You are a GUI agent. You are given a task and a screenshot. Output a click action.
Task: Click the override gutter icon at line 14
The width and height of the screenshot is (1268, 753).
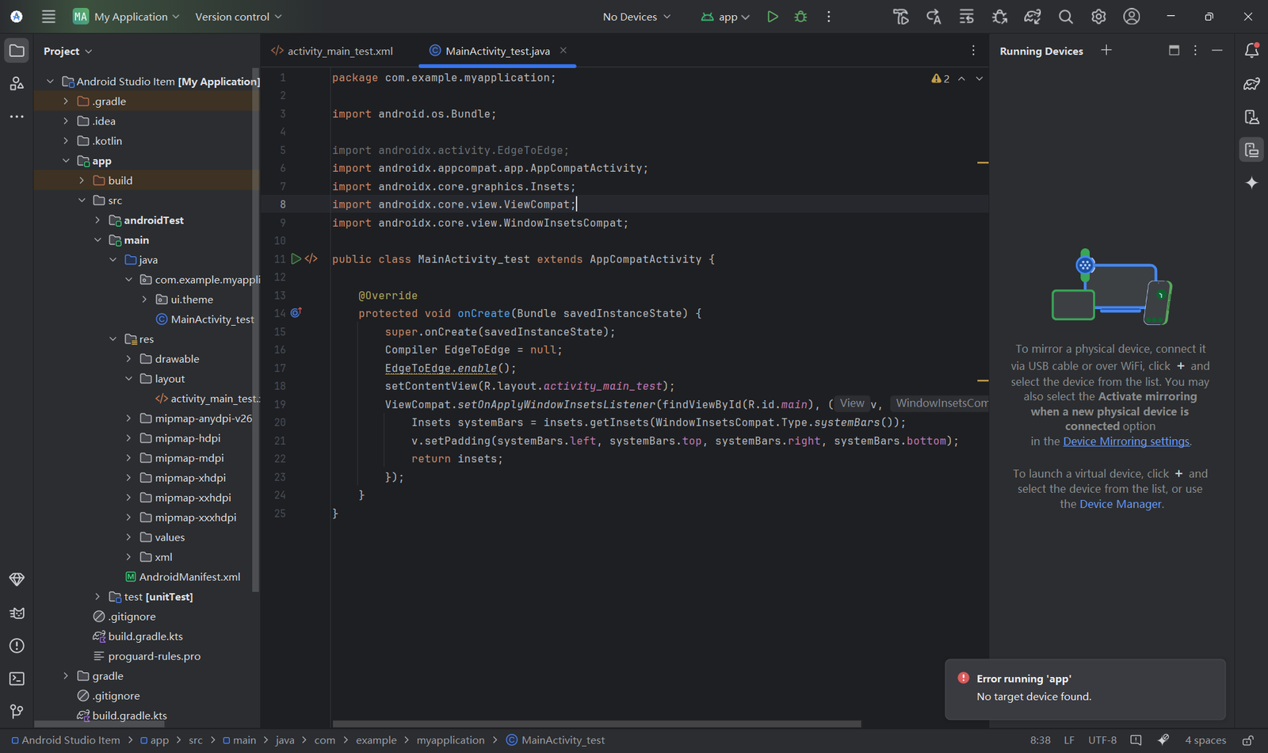click(296, 313)
